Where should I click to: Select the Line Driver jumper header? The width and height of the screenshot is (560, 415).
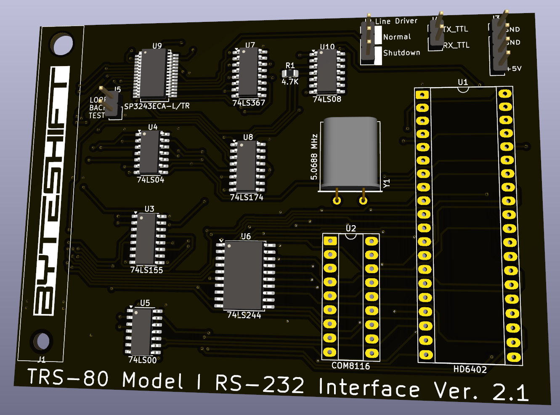369,42
